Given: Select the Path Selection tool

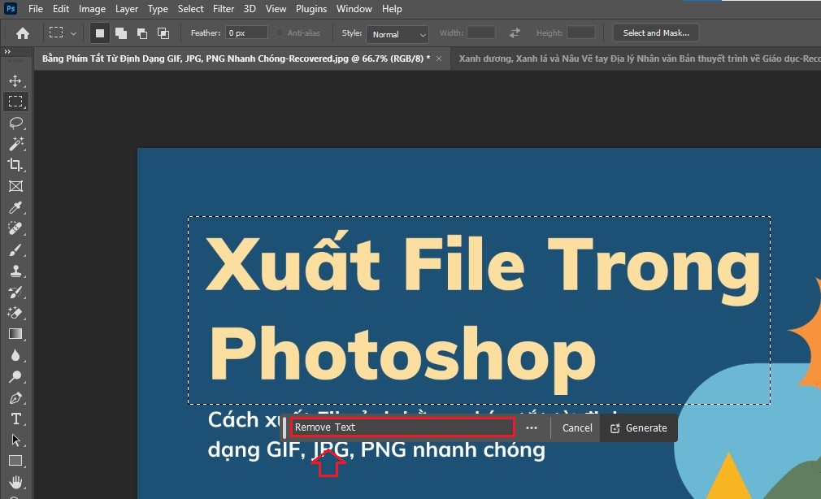Looking at the screenshot, I should point(15,440).
